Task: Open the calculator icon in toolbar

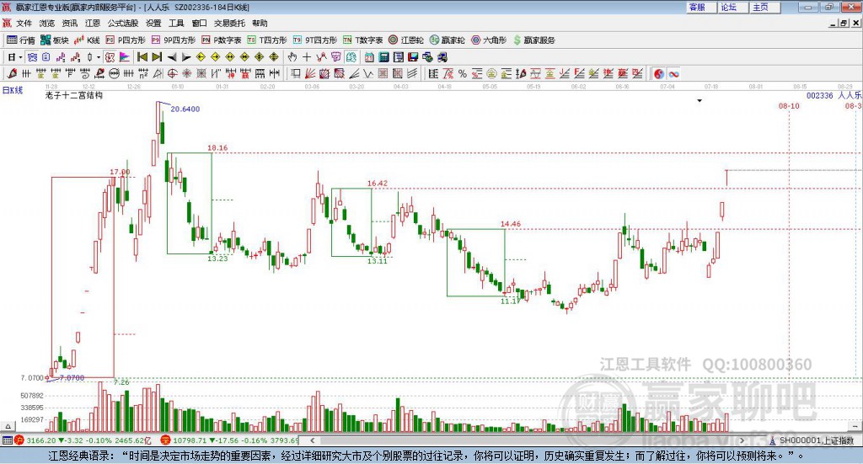Action: pos(384,57)
